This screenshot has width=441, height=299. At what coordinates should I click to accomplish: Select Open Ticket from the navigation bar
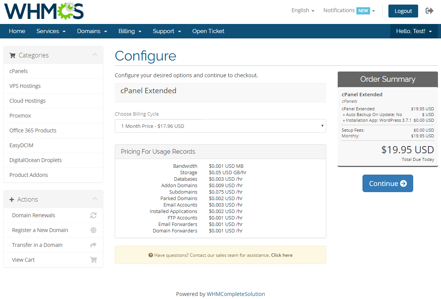click(x=208, y=31)
